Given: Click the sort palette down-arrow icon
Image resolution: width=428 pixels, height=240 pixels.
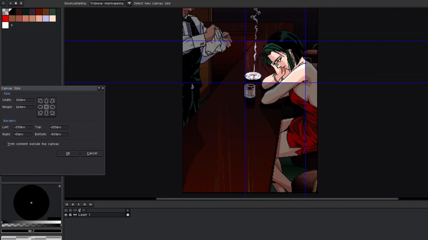Looking at the screenshot, I should 10,3.
